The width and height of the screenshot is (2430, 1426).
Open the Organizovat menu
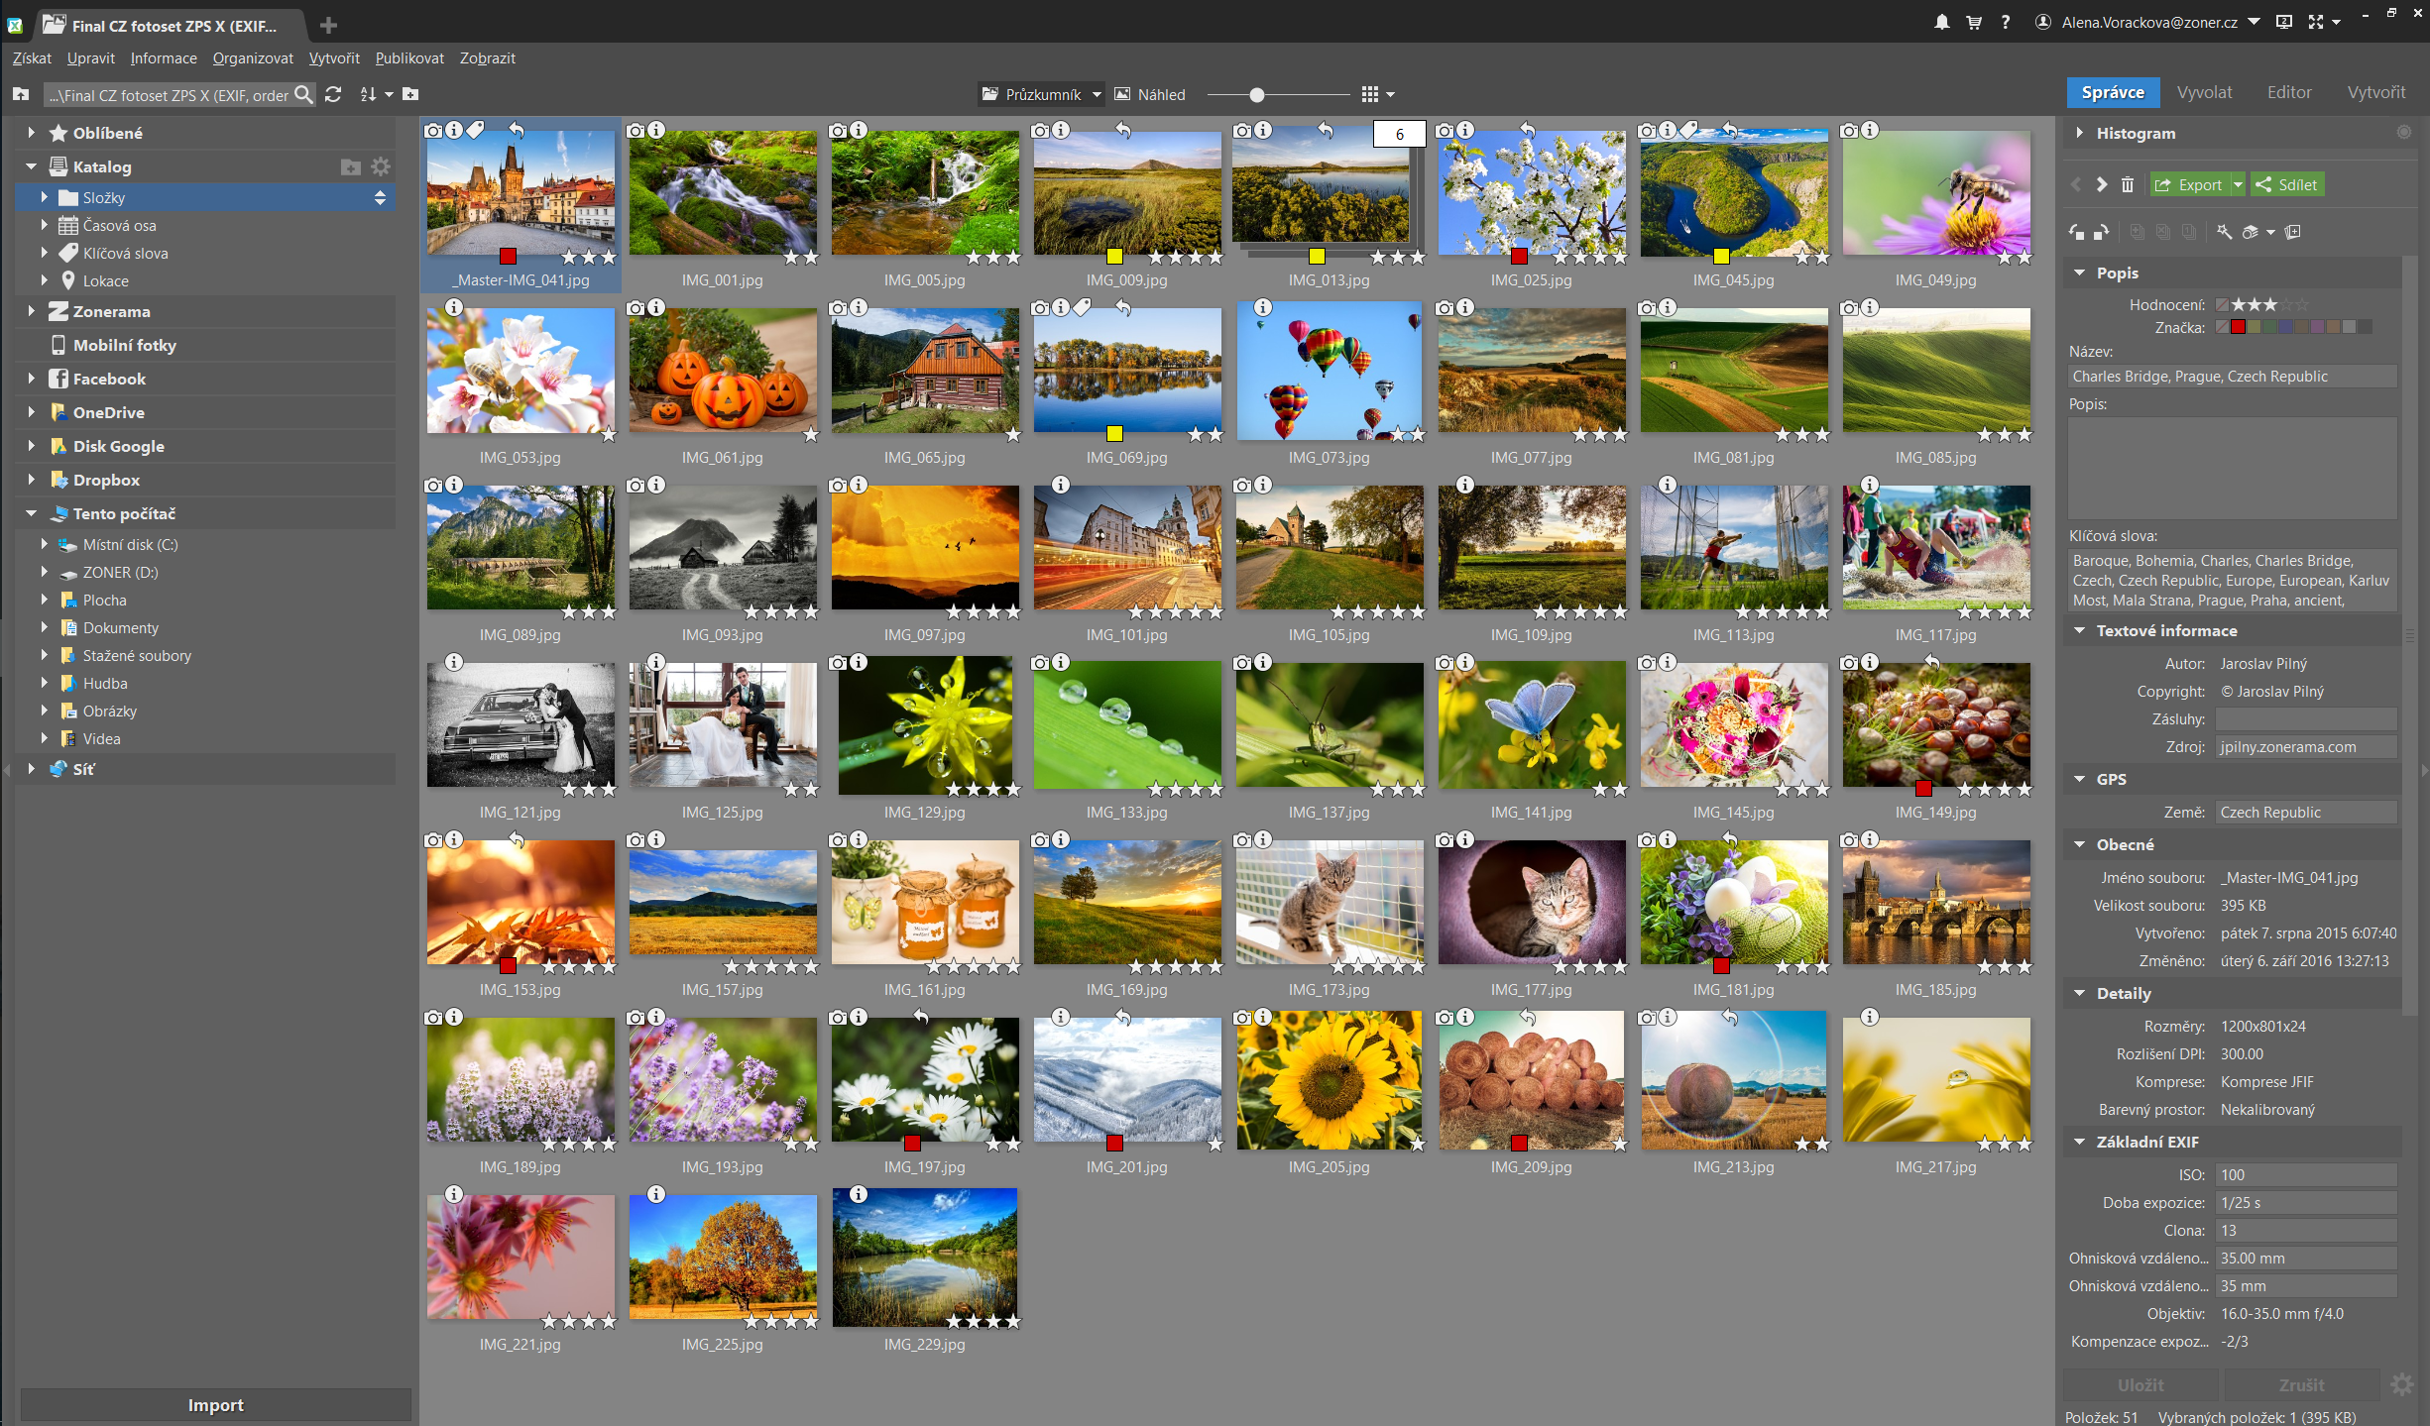(253, 57)
